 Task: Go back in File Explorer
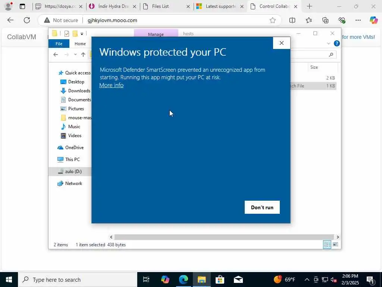(x=56, y=55)
